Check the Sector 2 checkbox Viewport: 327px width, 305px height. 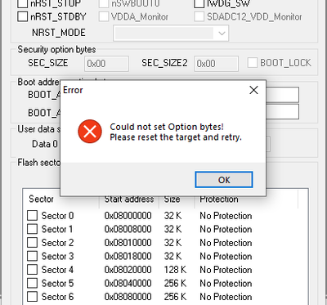point(32,243)
